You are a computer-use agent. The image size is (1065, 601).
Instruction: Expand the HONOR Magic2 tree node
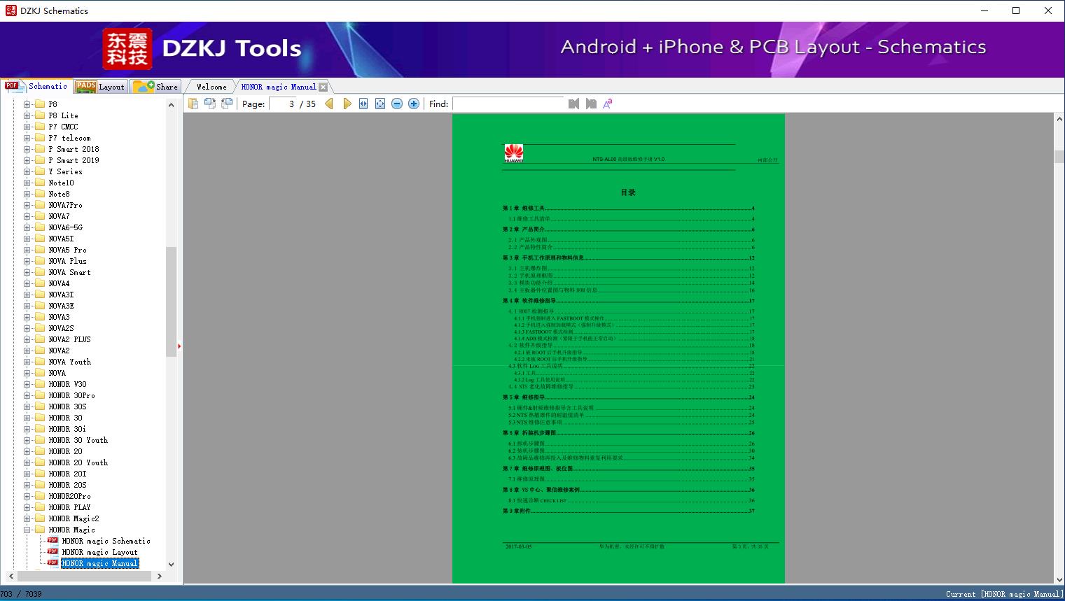(x=27, y=518)
